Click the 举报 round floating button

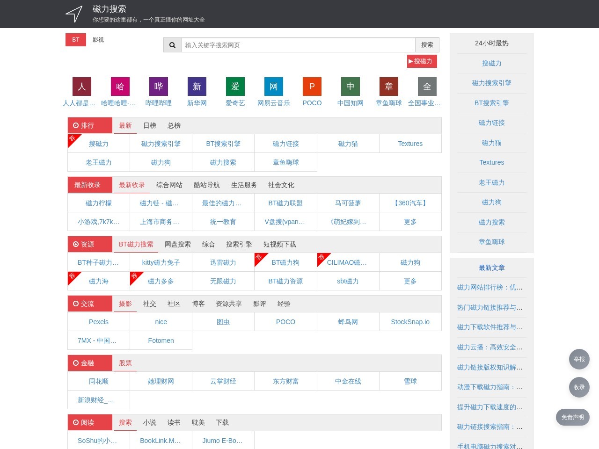click(579, 359)
